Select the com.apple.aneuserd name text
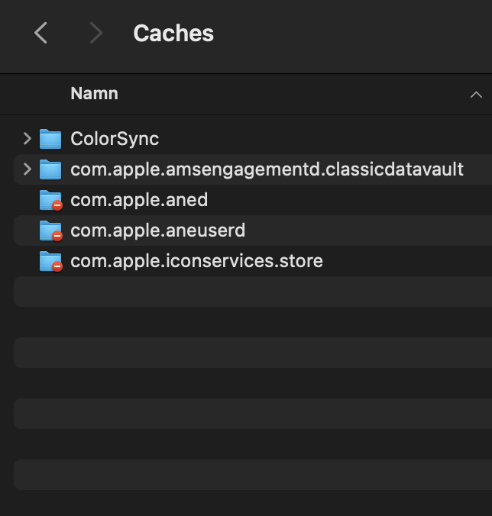 tap(157, 231)
